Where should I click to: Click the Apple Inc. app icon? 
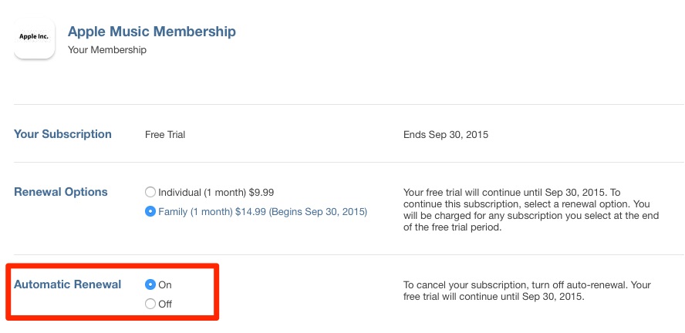coord(34,37)
